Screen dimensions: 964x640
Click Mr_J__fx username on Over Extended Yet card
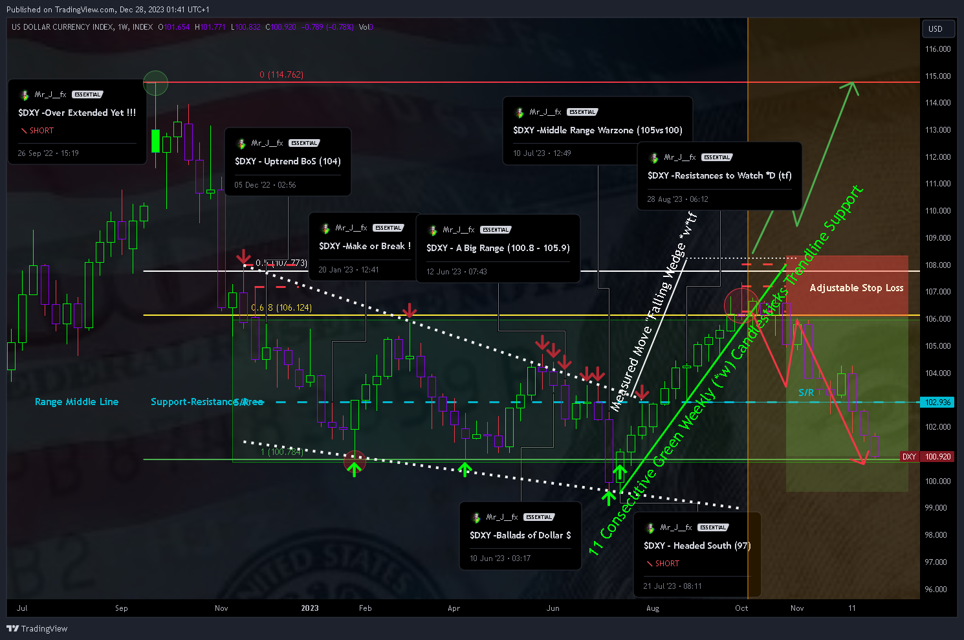[50, 94]
